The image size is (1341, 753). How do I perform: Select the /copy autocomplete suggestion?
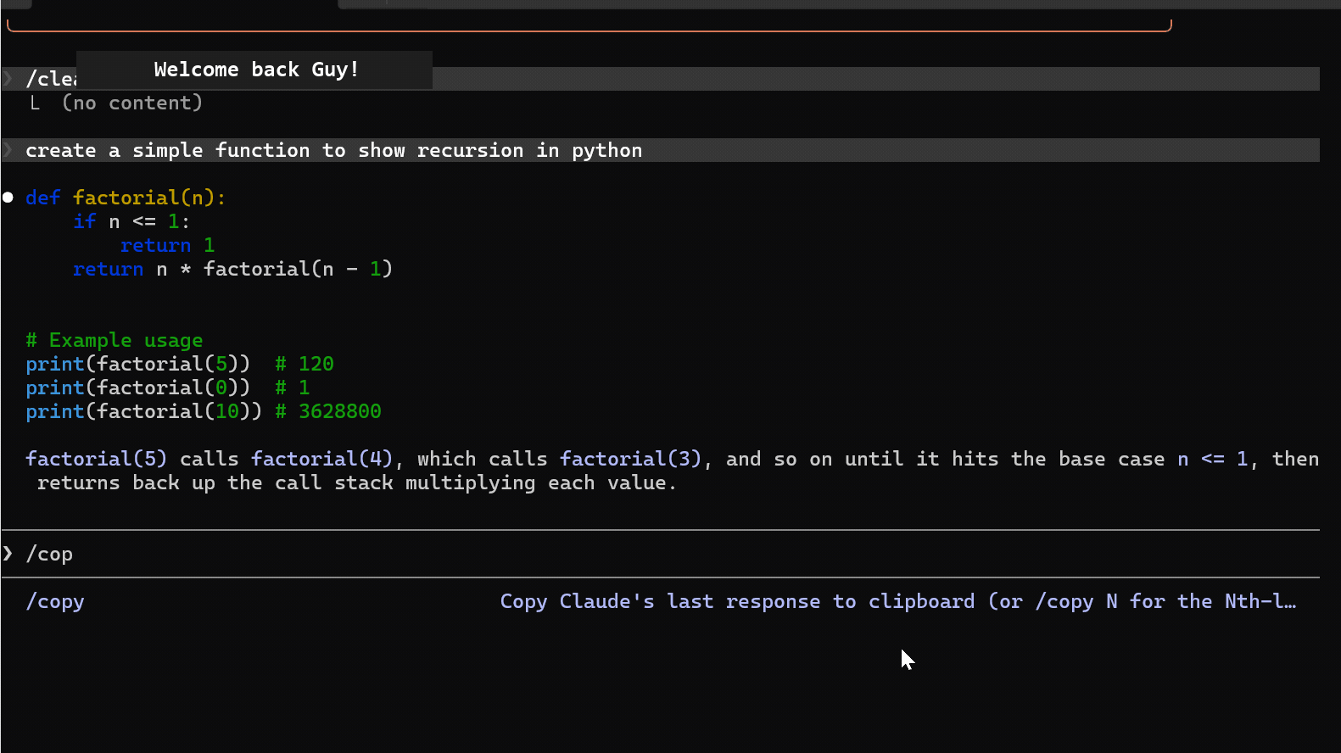tap(55, 601)
